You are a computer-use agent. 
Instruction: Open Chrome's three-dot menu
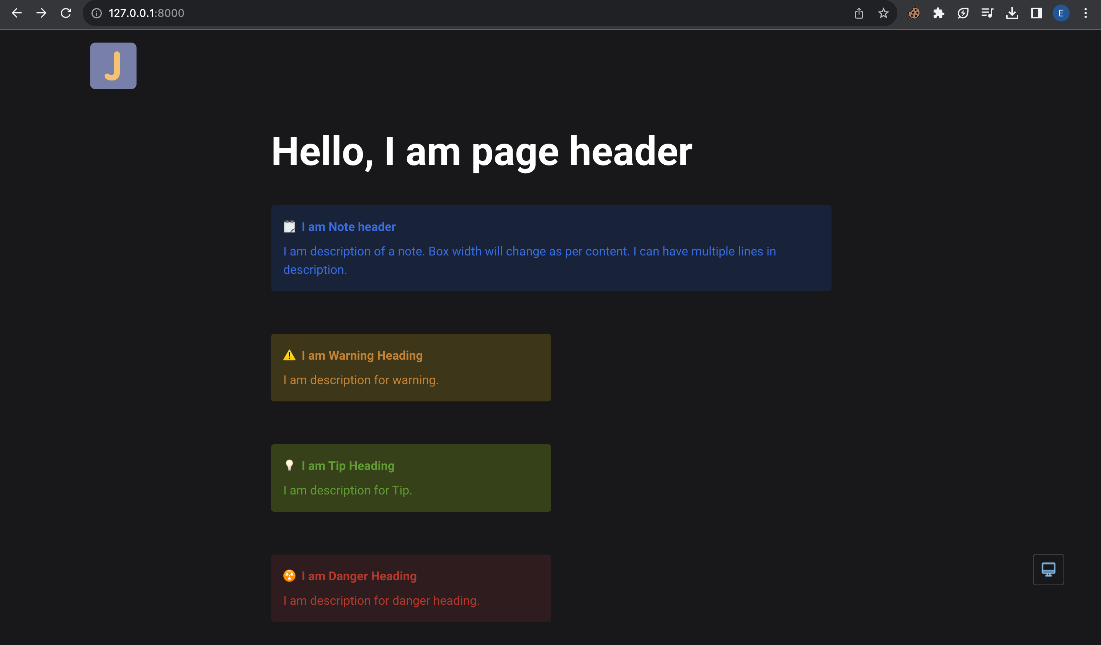(x=1085, y=13)
